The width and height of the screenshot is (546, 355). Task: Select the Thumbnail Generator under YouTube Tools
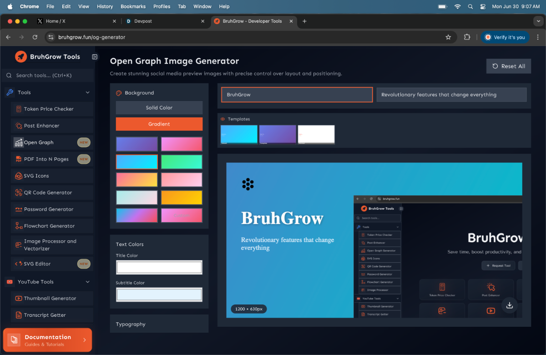pyautogui.click(x=51, y=298)
